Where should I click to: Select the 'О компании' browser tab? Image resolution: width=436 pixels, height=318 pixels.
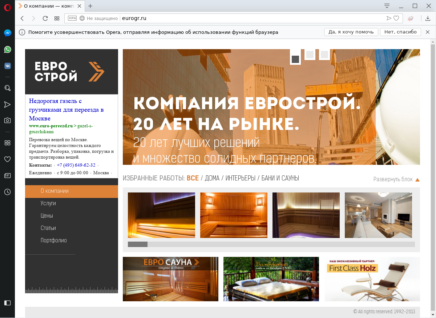(x=50, y=6)
